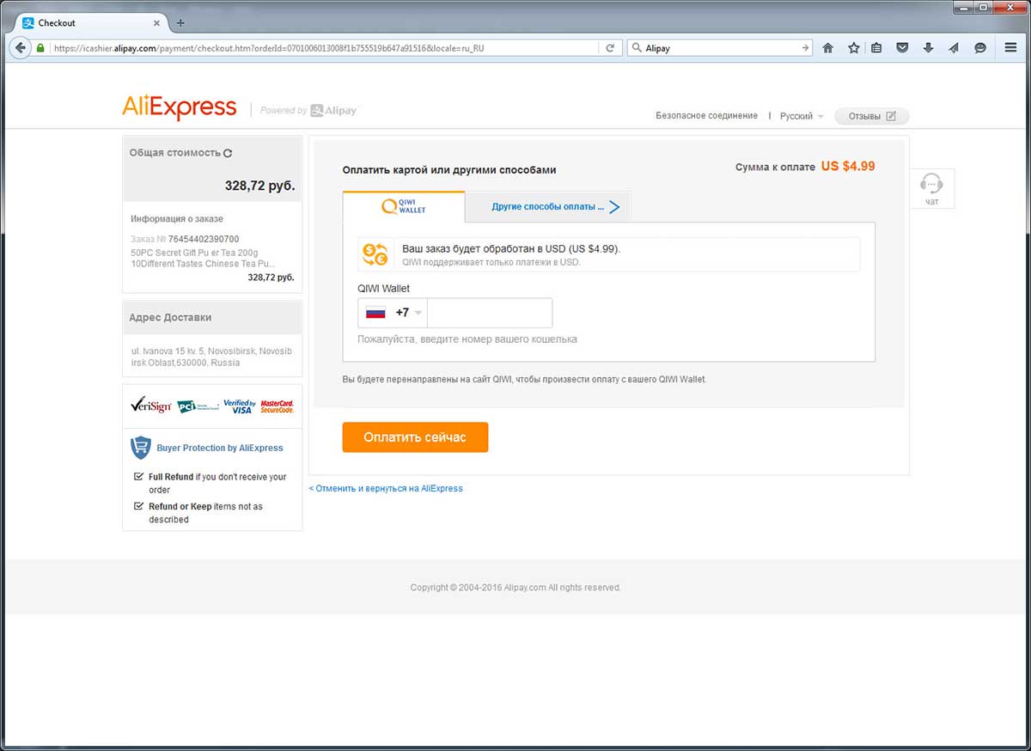The height and width of the screenshot is (751, 1031).
Task: Click the Refund or Keep items not as described text
Action: point(206,513)
